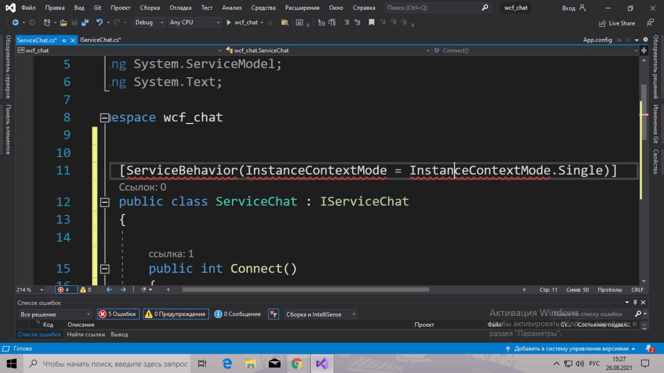Click error indicator showing 4 in editor status
This screenshot has width=664, height=373.
coord(66,289)
